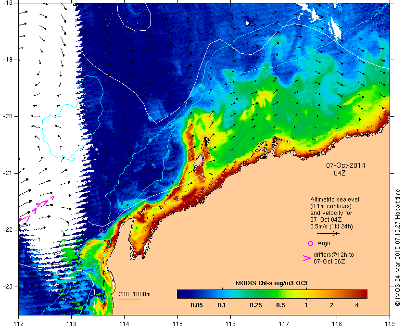Click the magenta Argo circle in the legend
404x327 pixels.
tap(311, 243)
